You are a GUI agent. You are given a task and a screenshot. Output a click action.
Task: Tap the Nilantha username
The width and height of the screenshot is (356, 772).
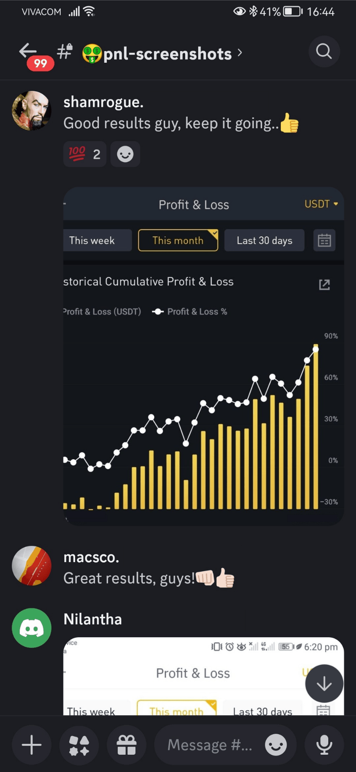pyautogui.click(x=92, y=619)
